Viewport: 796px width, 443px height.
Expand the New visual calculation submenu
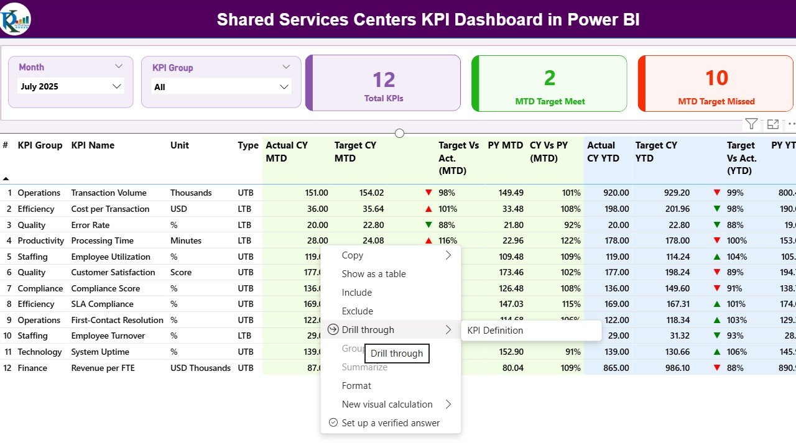click(x=448, y=404)
